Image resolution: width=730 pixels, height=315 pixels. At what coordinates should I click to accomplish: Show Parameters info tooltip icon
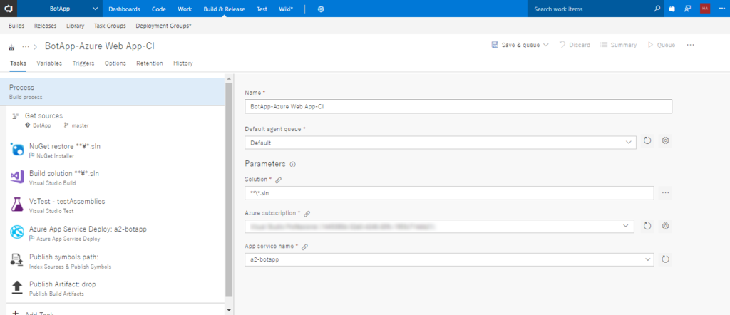point(293,165)
